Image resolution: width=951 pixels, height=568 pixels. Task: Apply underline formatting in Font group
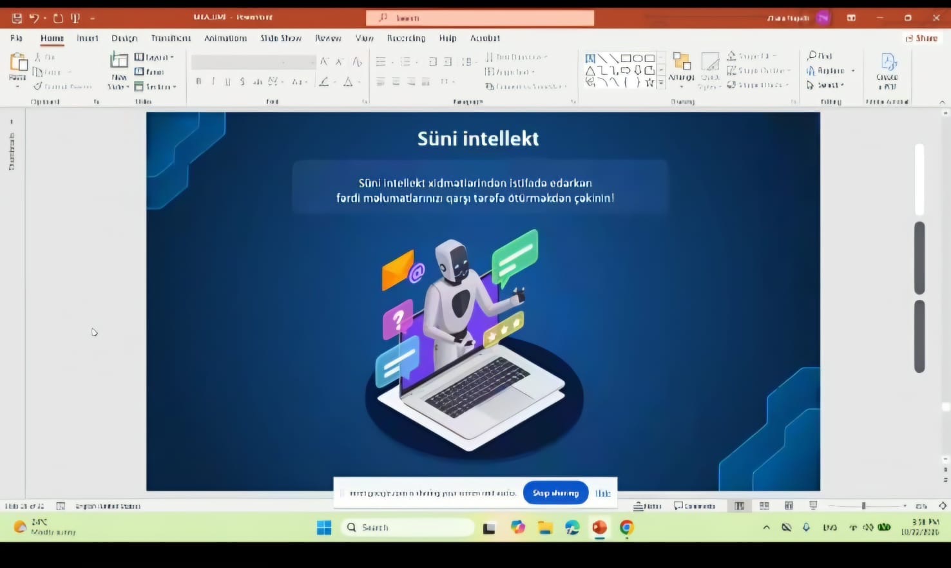click(x=227, y=82)
